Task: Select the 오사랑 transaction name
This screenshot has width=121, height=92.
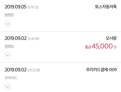Action: click(111, 38)
